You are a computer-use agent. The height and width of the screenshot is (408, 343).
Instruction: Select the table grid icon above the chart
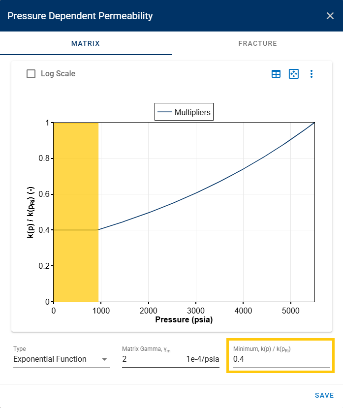pyautogui.click(x=276, y=74)
